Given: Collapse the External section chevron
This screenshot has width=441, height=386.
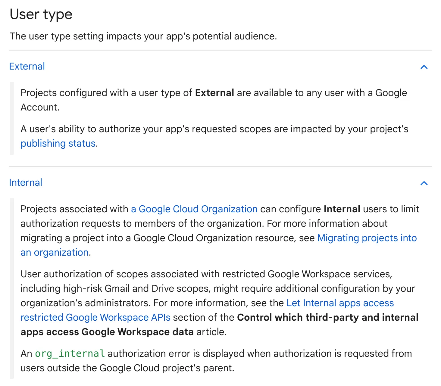Looking at the screenshot, I should point(424,67).
